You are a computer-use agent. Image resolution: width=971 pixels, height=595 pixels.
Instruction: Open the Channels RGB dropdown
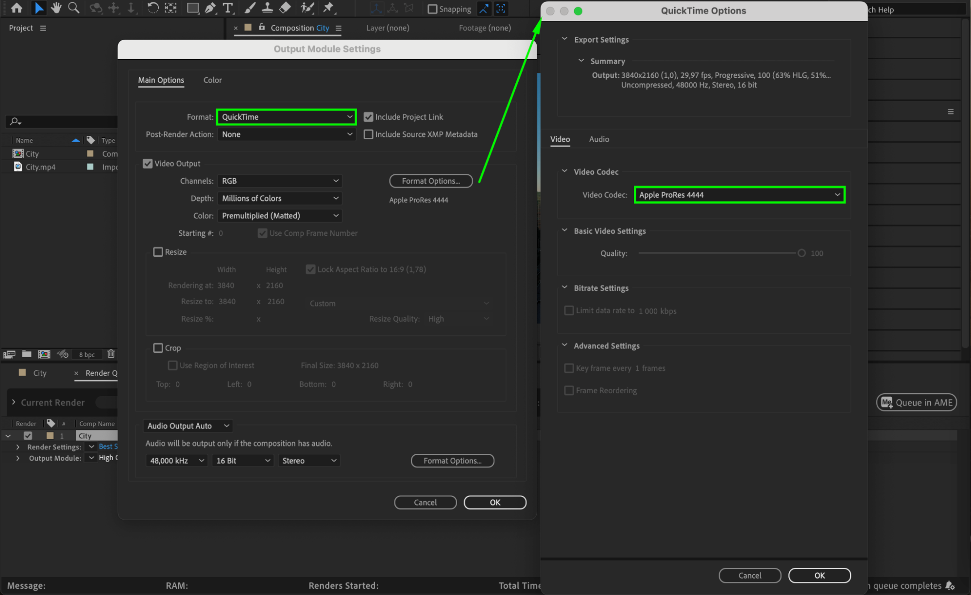click(280, 181)
